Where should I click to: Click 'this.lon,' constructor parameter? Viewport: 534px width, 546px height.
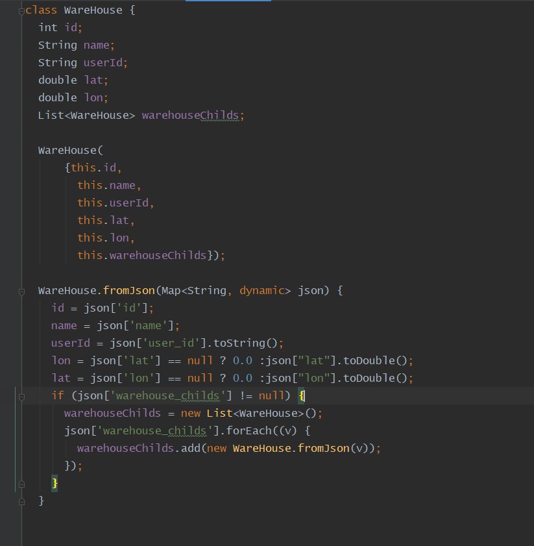click(106, 238)
